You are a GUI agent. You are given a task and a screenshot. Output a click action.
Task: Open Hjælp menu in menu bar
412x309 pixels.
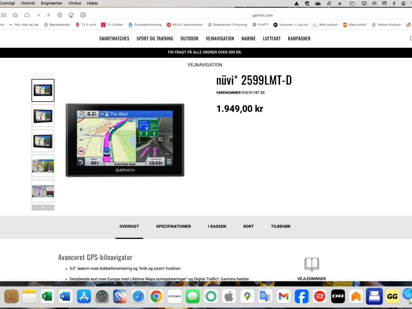[x=92, y=3]
